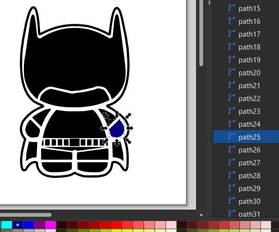Click the path icon beside path28
The width and height of the screenshot is (279, 232).
231,175
